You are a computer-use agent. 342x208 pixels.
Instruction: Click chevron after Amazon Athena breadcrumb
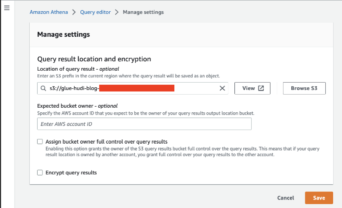74,12
